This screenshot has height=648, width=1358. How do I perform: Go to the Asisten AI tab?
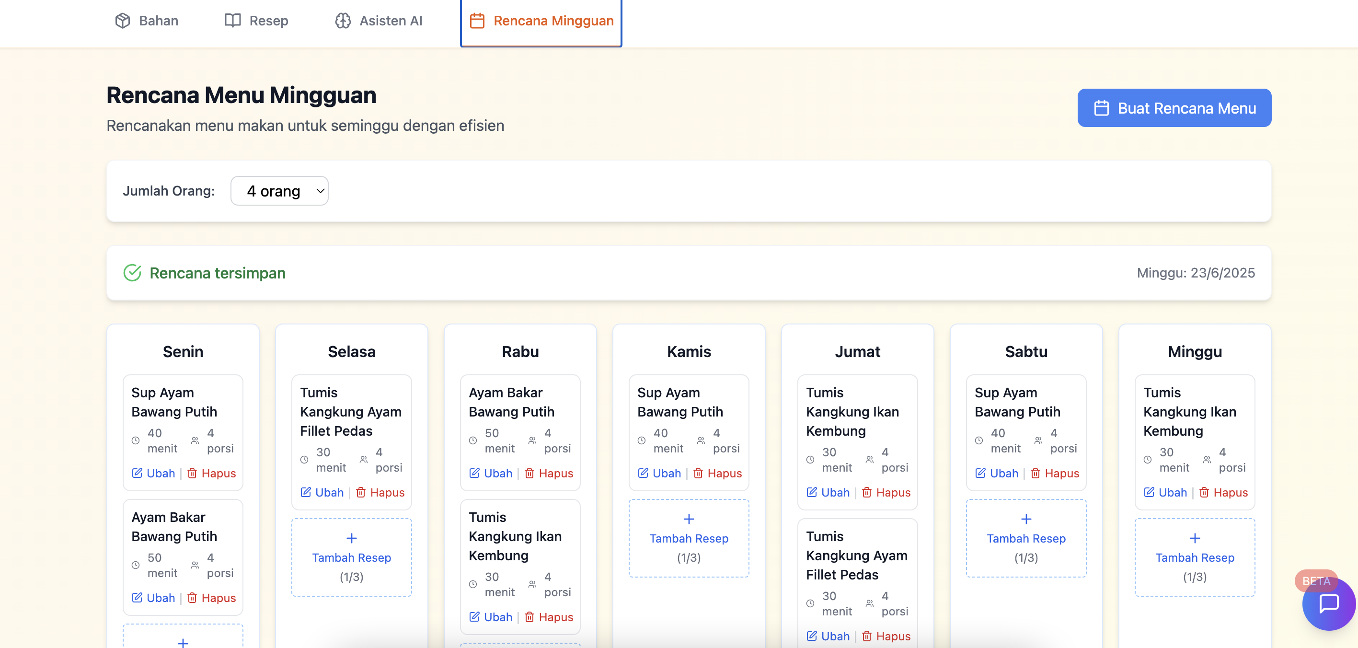tap(379, 21)
